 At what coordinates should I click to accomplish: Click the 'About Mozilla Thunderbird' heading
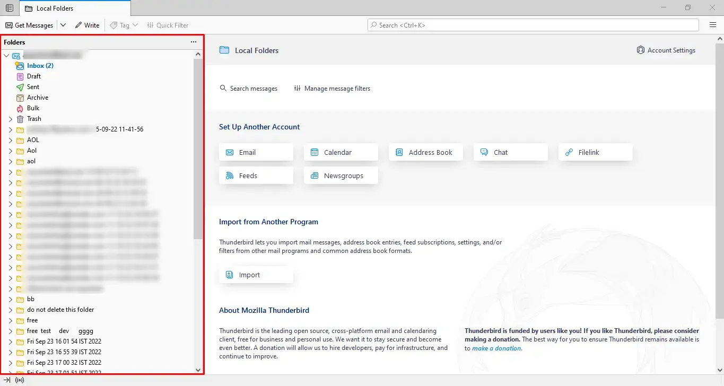[264, 310]
